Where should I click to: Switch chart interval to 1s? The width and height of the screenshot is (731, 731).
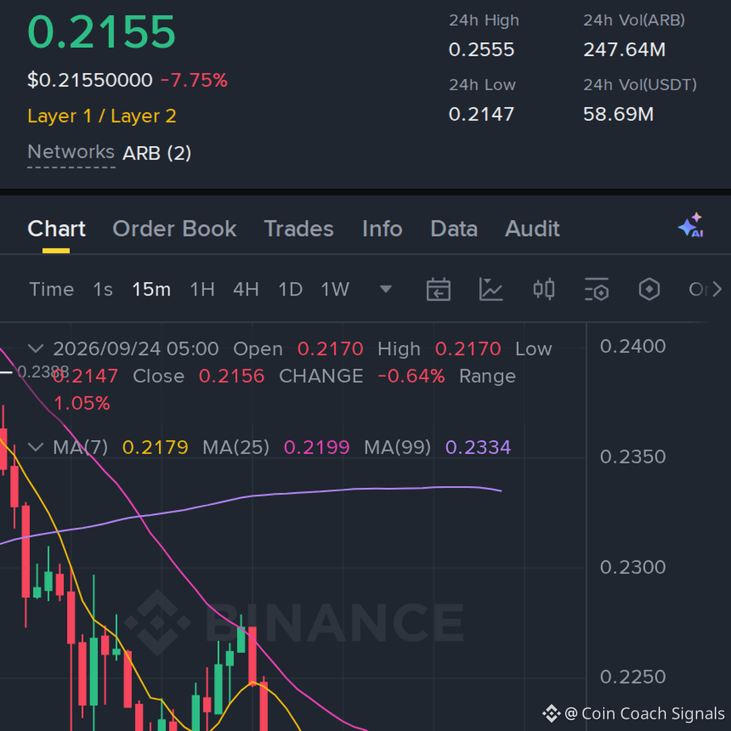click(103, 290)
